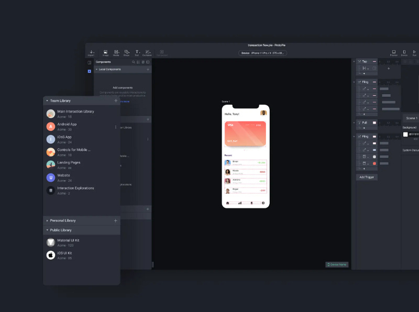Viewport: 419px width, 312px height.
Task: Collapse the Team Library section
Action: [47, 101]
